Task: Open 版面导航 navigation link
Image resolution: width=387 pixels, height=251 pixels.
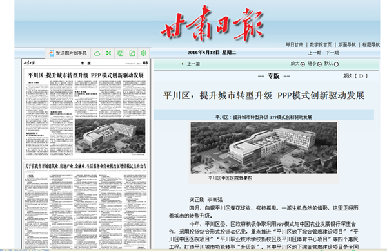Action: [347, 45]
